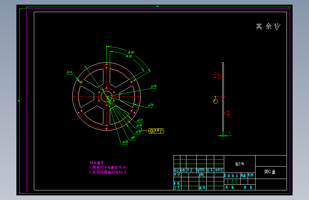Select the 标记 title block cell

[x=177, y=170]
